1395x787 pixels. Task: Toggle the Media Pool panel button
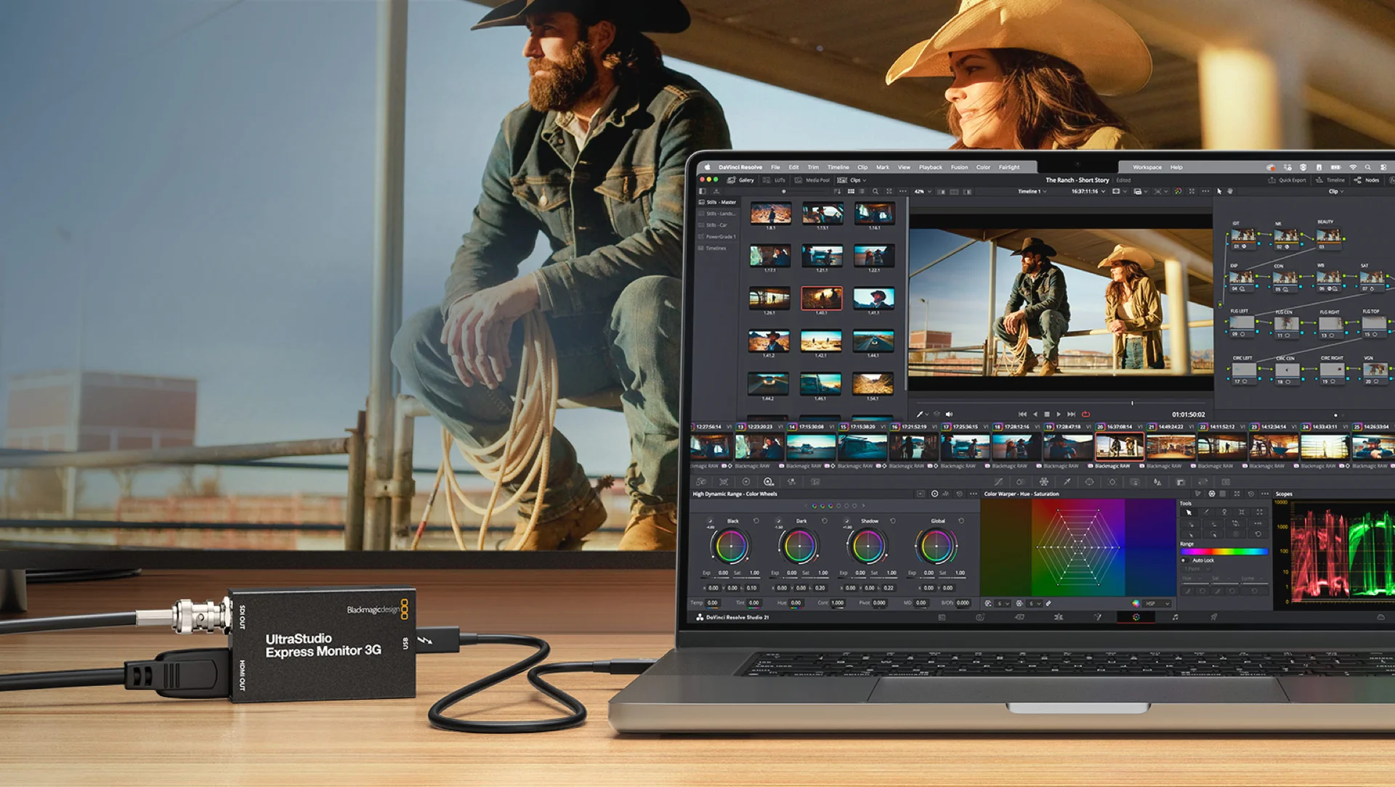click(812, 180)
